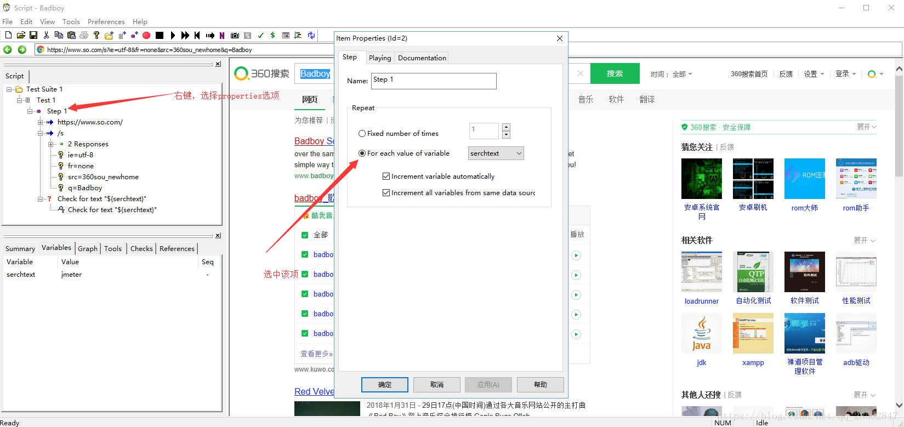Click the 帮助 help button

point(541,385)
